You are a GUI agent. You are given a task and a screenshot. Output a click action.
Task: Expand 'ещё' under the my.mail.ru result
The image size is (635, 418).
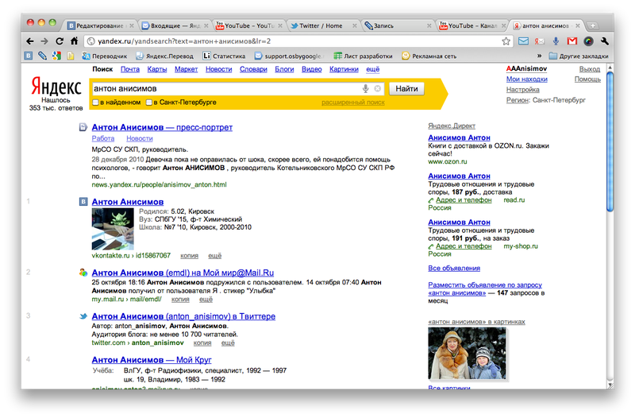(x=206, y=300)
